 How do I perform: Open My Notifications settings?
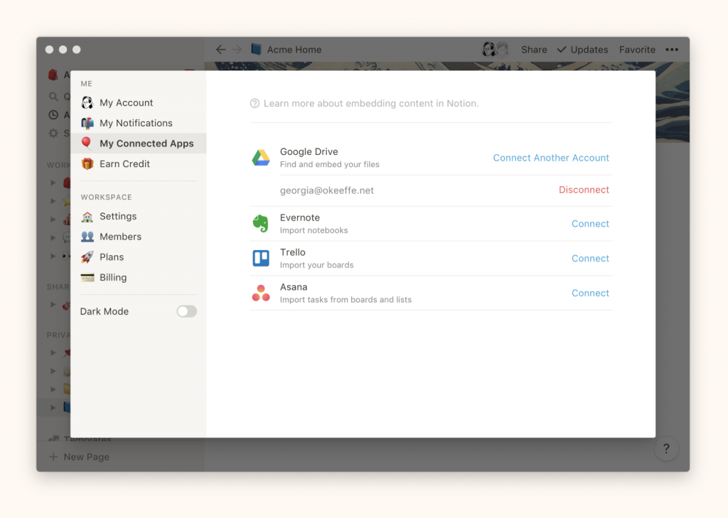(139, 123)
